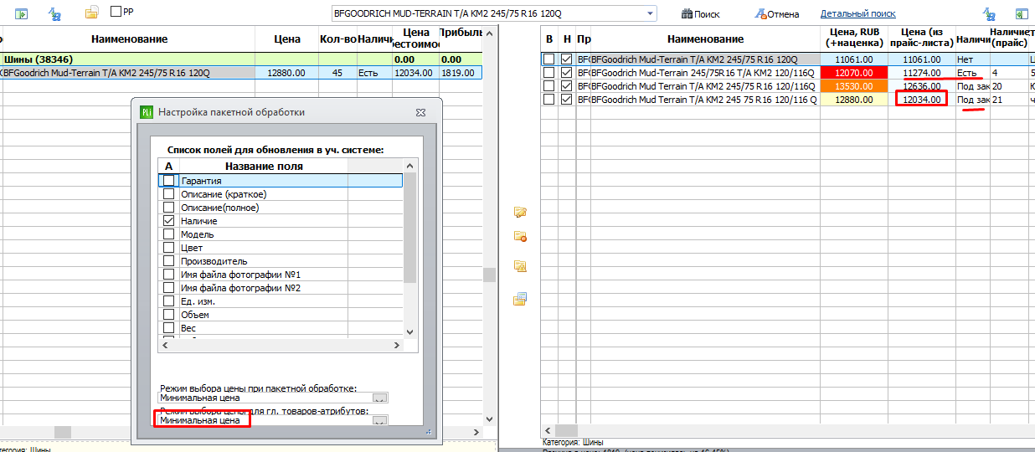
Task: Uncheck the Наличие field checkbox
Action: (169, 221)
